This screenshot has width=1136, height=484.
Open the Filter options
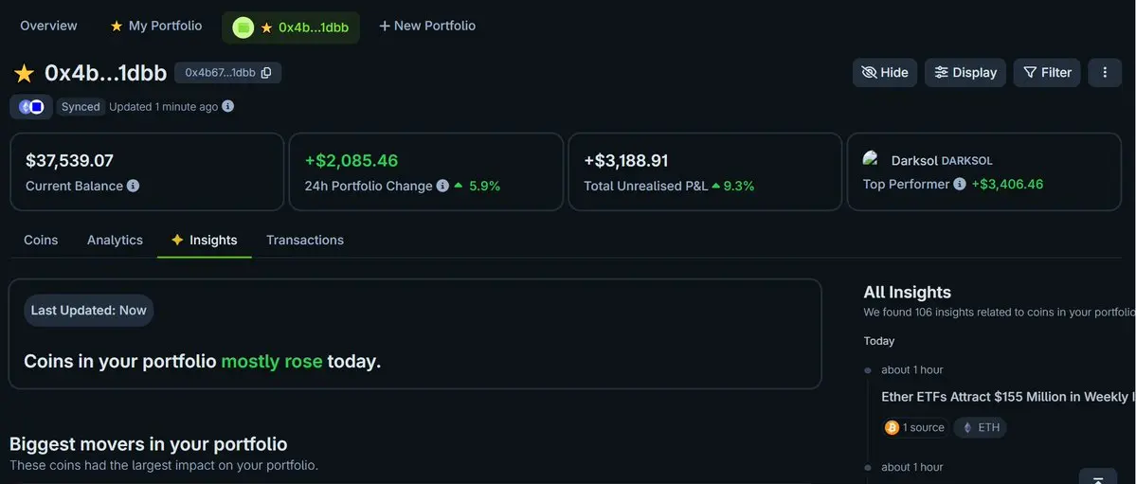click(x=1046, y=72)
